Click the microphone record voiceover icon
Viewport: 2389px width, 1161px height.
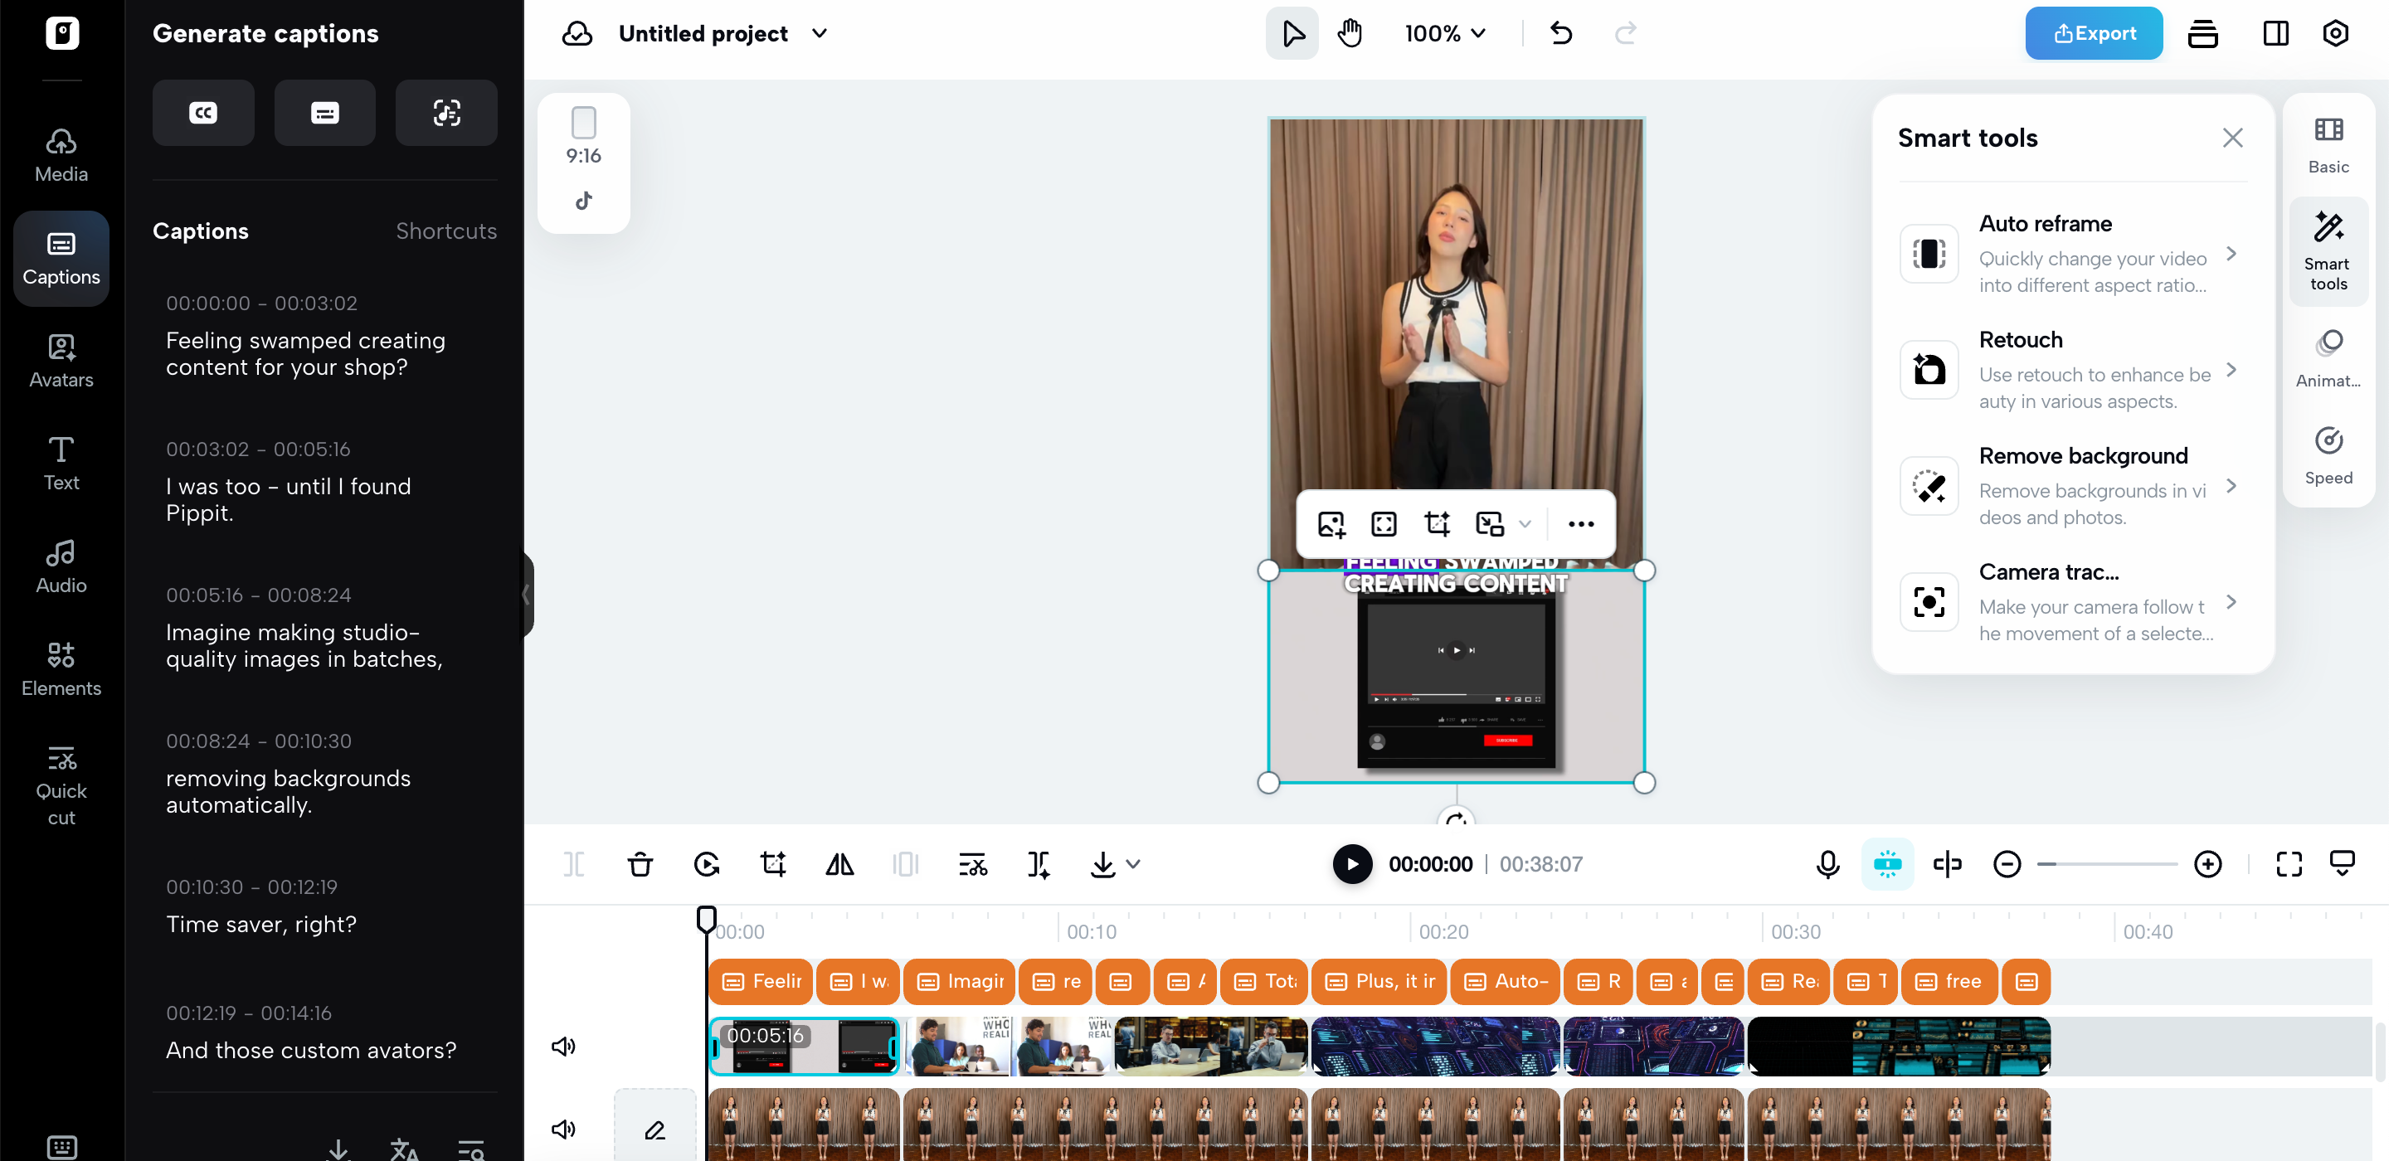(x=1827, y=864)
